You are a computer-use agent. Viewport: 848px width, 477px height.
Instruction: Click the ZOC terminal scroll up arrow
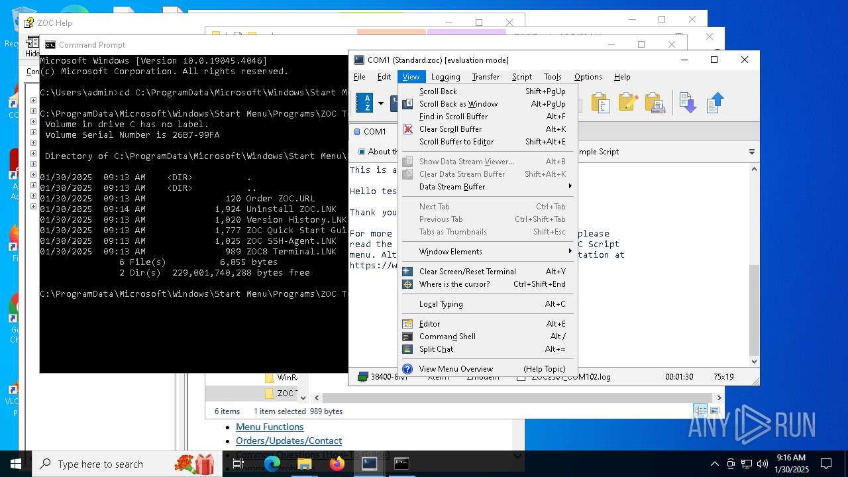(x=754, y=170)
